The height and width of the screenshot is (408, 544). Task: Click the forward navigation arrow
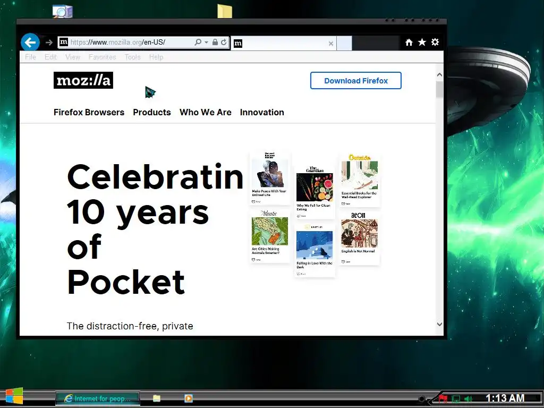point(49,42)
